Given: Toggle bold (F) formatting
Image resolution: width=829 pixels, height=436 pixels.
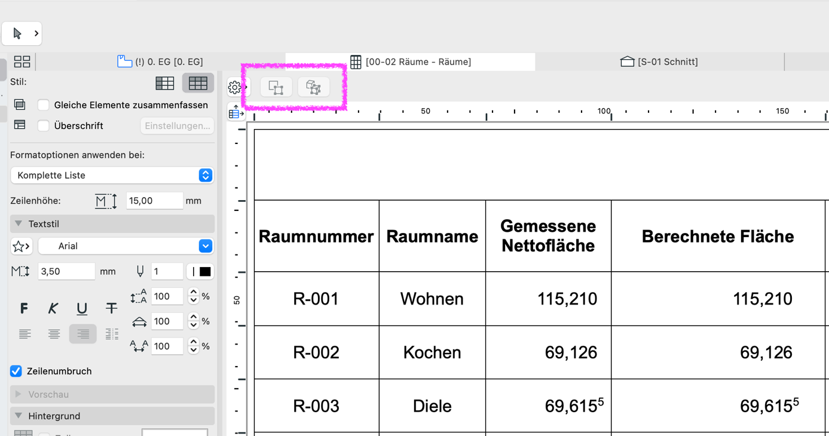Looking at the screenshot, I should coord(24,308).
